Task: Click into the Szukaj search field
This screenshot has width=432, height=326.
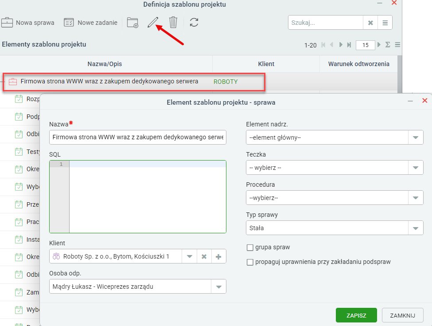Action: [326, 23]
